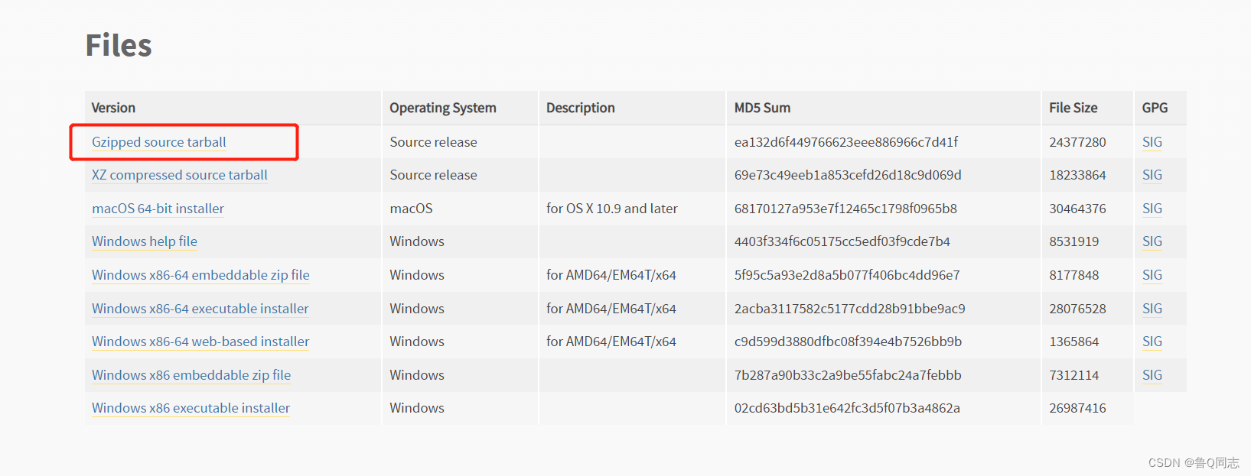Click Windows x86 executable installer link
Viewport: 1251px width, 476px height.
(191, 408)
